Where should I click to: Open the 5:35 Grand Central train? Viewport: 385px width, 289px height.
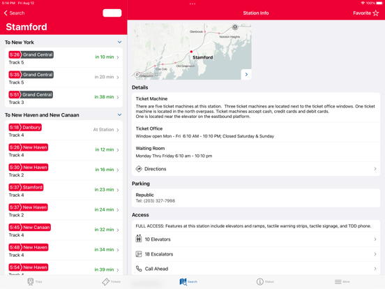pos(63,77)
